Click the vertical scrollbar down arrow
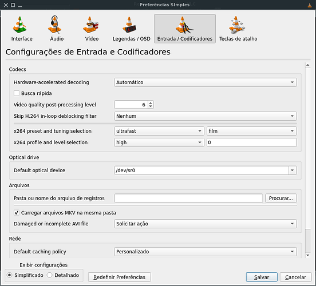Screen dimensions: 316x286 point(308,255)
